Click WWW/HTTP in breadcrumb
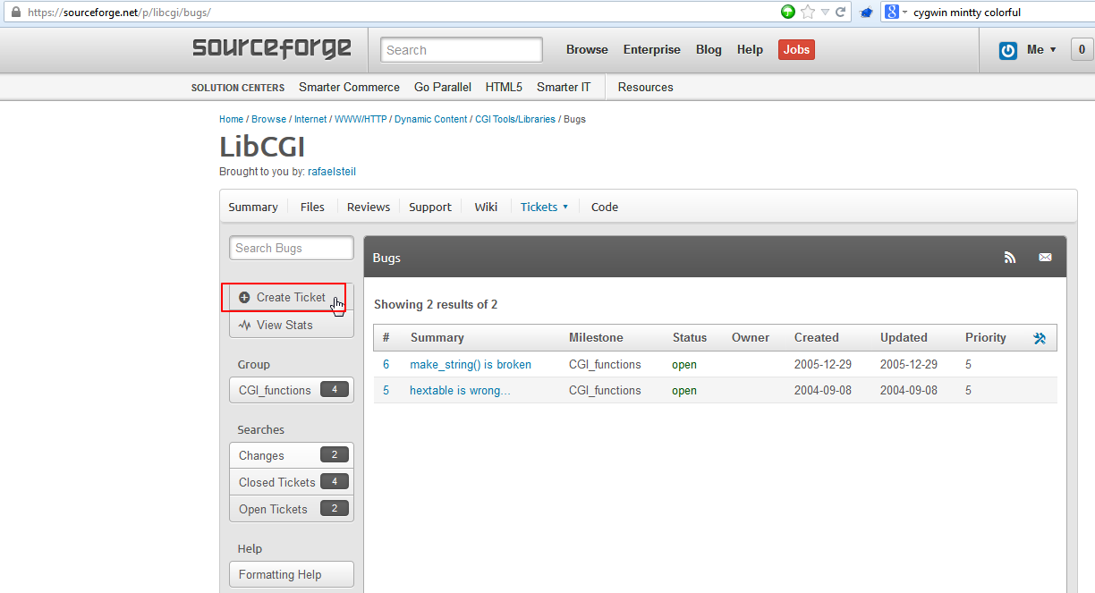The image size is (1095, 593). pyautogui.click(x=361, y=119)
